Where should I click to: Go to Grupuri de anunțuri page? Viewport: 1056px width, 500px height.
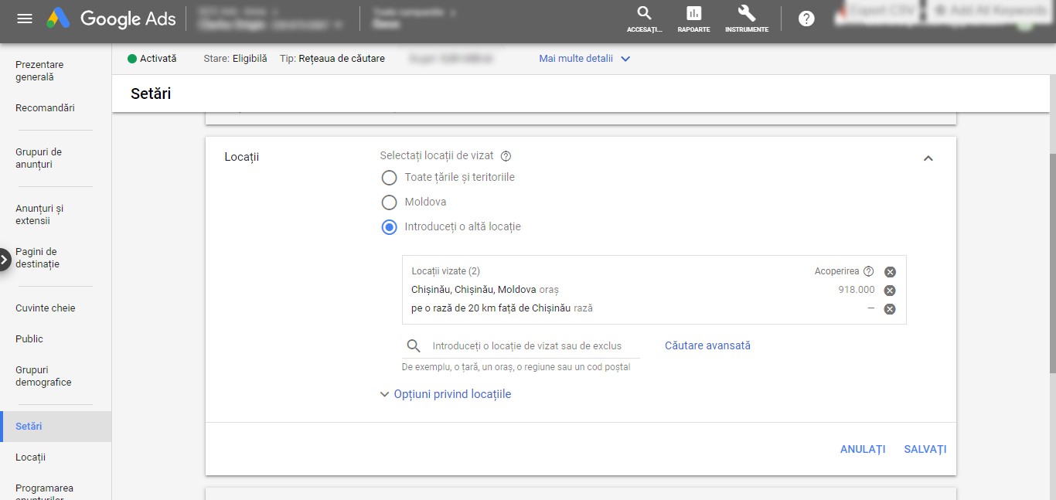[39, 158]
